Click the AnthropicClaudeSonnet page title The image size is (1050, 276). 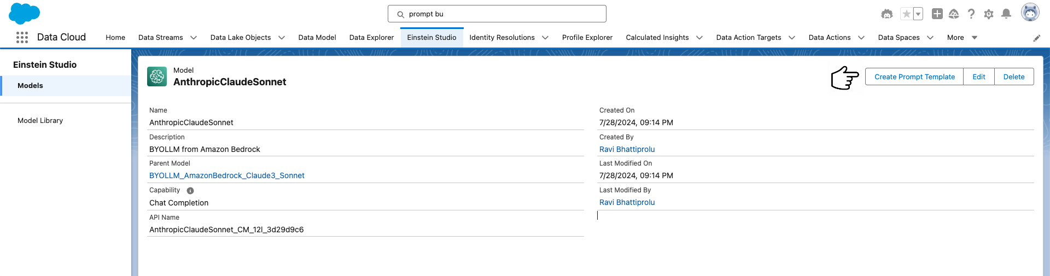(x=230, y=82)
